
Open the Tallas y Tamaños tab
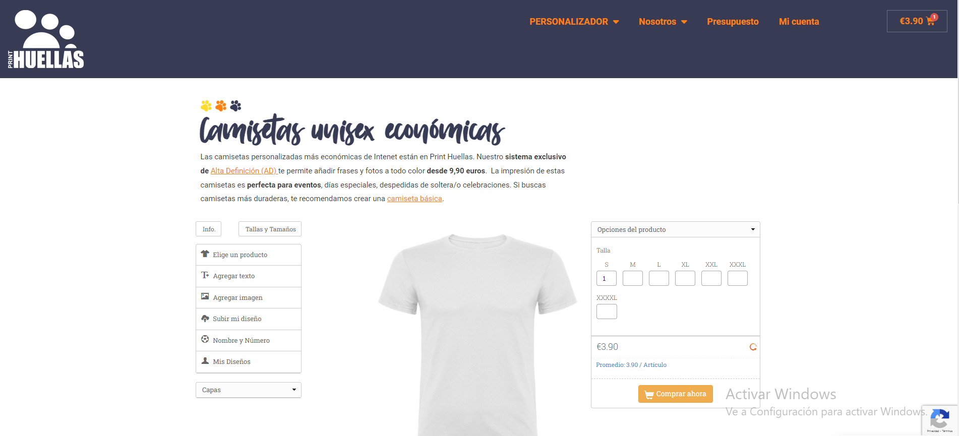coord(270,229)
